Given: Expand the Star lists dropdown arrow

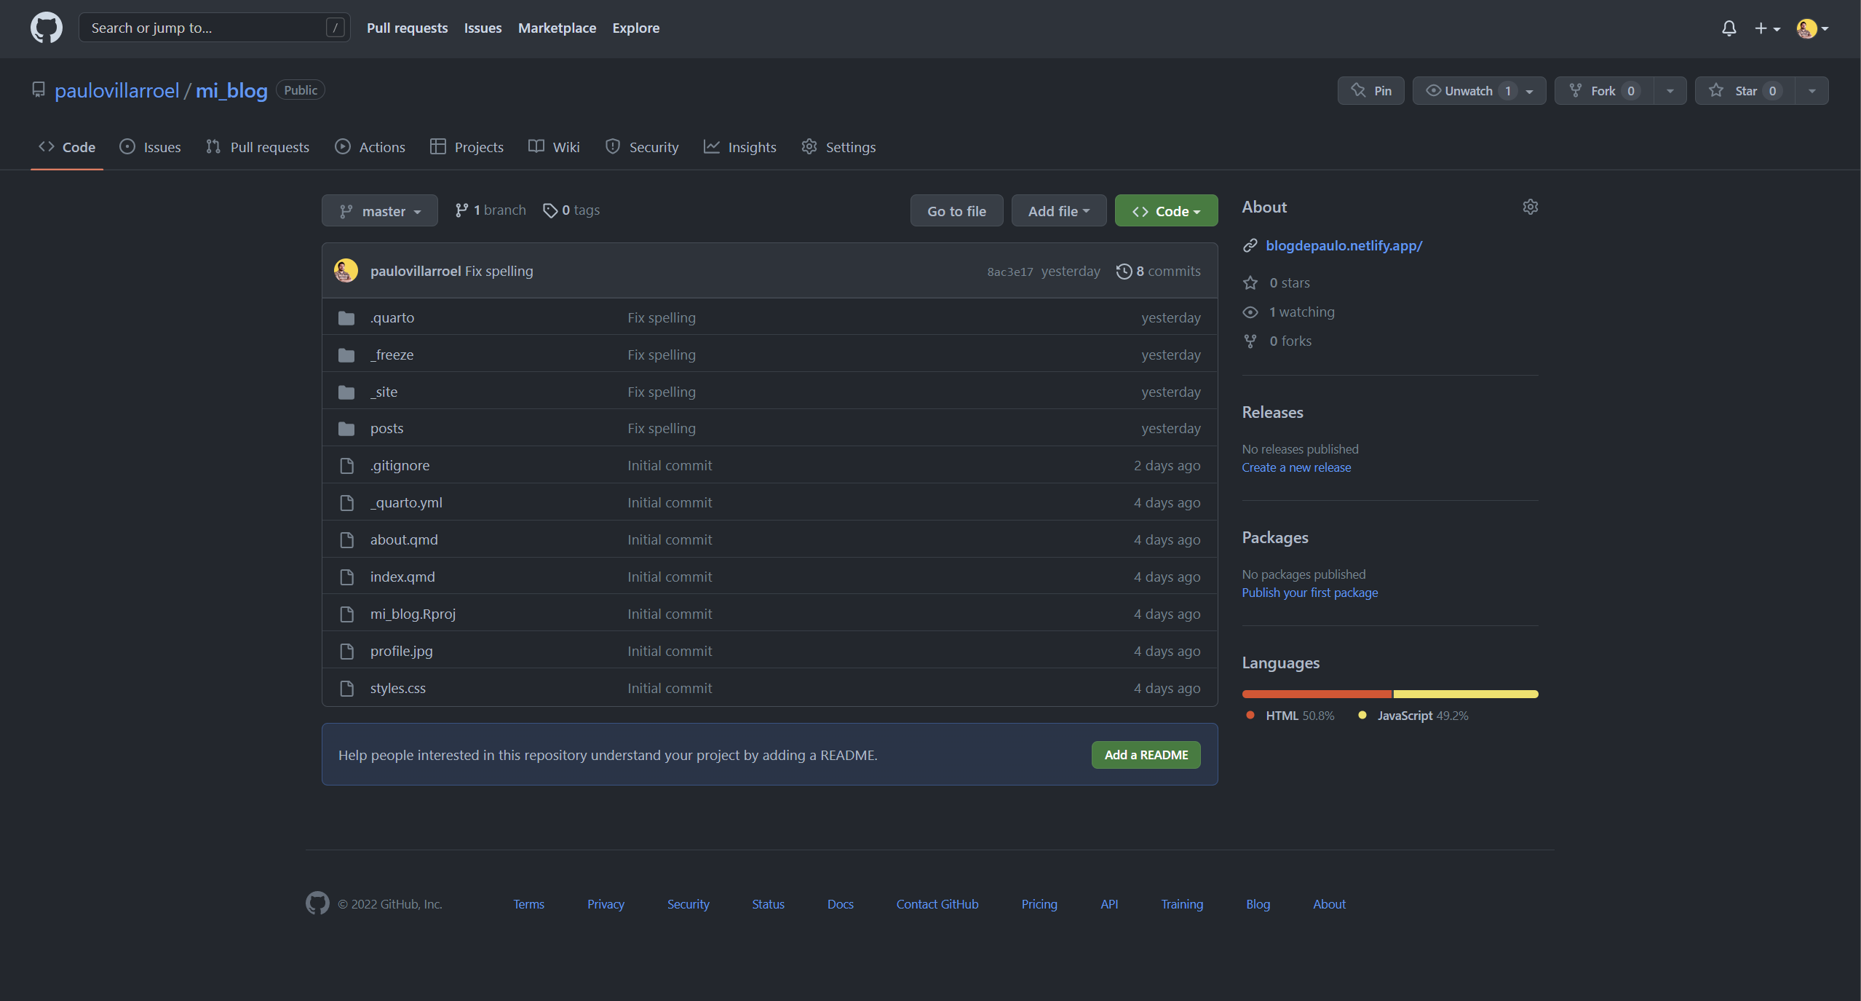Looking at the screenshot, I should (1812, 91).
